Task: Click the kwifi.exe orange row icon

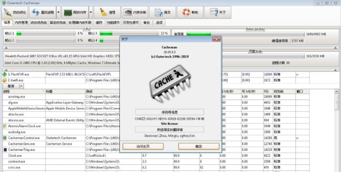Action: 5,80
